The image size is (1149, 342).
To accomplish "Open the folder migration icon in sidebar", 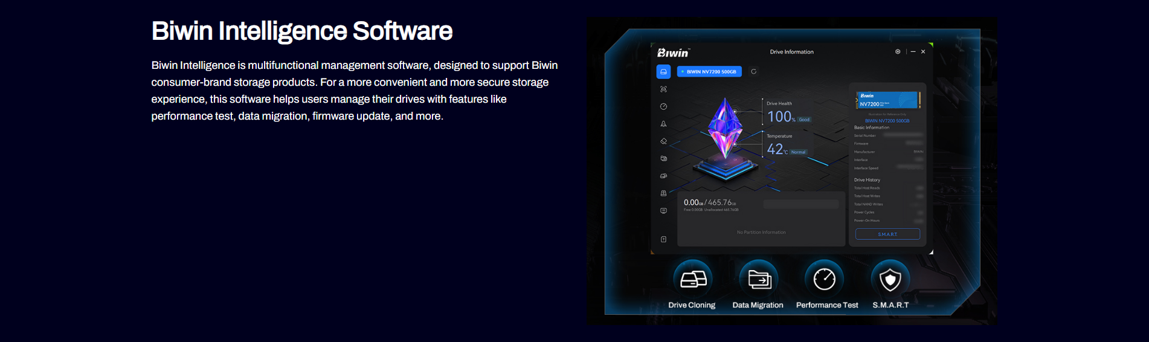I will (x=663, y=158).
